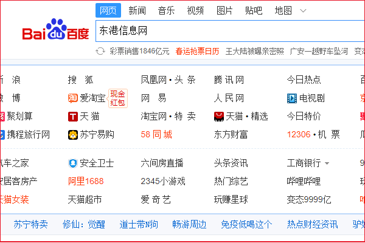
Task: Click the red 天猫 T icon
Action: click(73, 117)
